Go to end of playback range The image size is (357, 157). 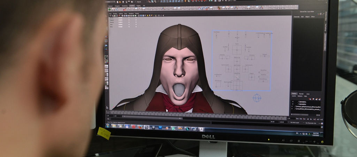click(321, 120)
